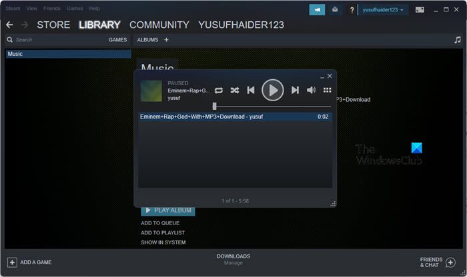Click the album art thumbnail in player

pyautogui.click(x=151, y=91)
